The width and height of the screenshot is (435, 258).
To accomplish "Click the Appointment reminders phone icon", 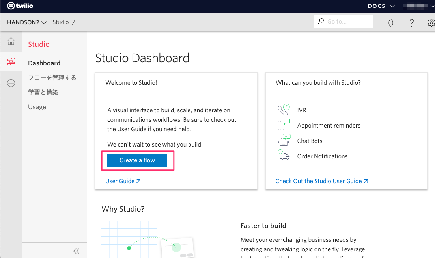I will pos(284,124).
